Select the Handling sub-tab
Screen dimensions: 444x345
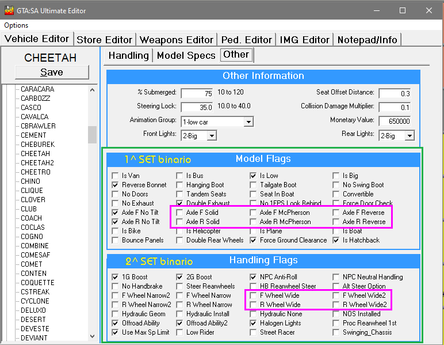tap(129, 55)
